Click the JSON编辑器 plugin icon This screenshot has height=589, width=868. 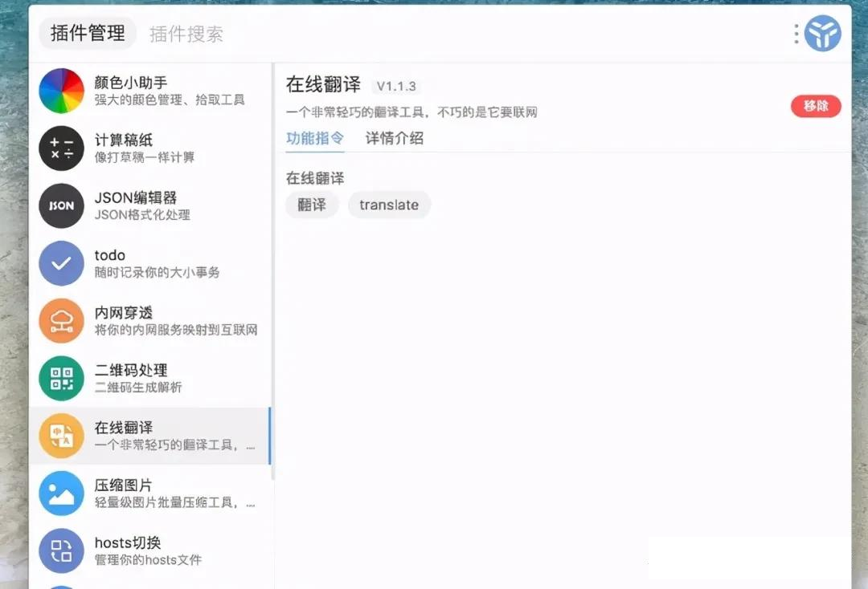pyautogui.click(x=61, y=205)
